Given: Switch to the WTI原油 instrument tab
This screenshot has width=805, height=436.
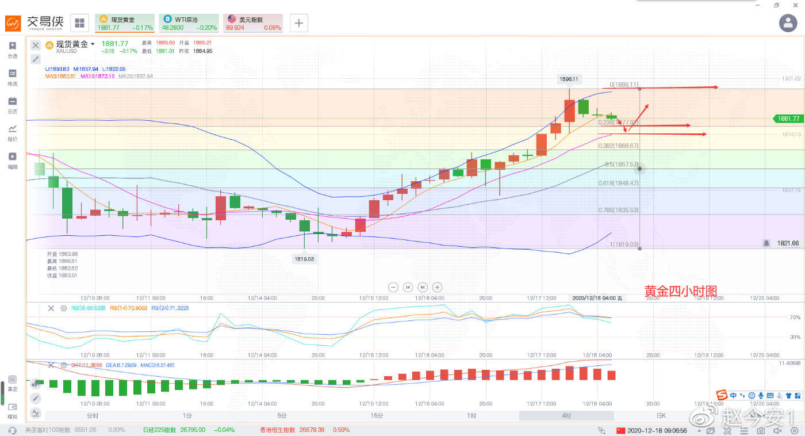Looking at the screenshot, I should (x=189, y=23).
